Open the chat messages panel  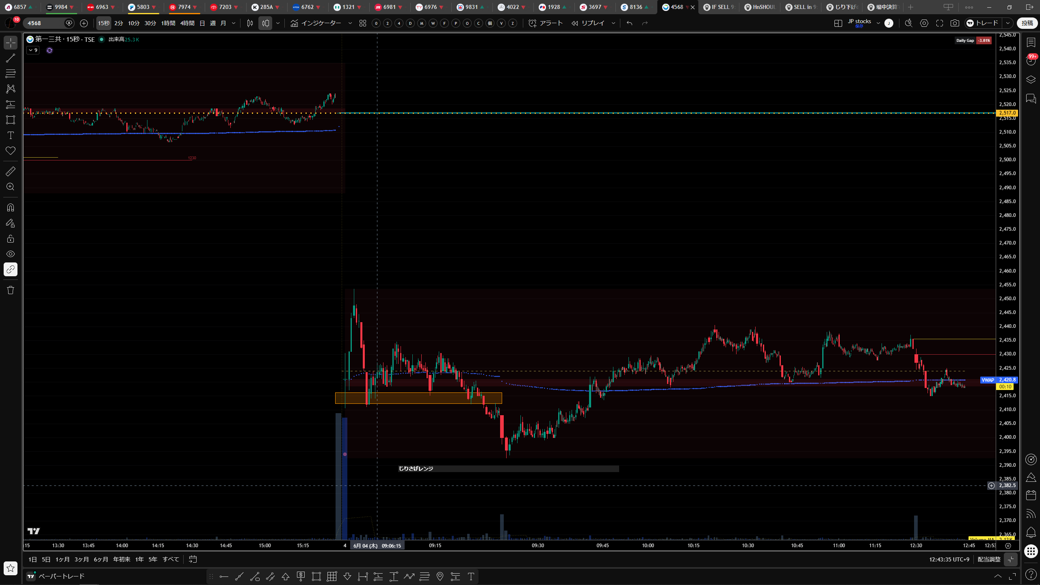[x=1031, y=98]
